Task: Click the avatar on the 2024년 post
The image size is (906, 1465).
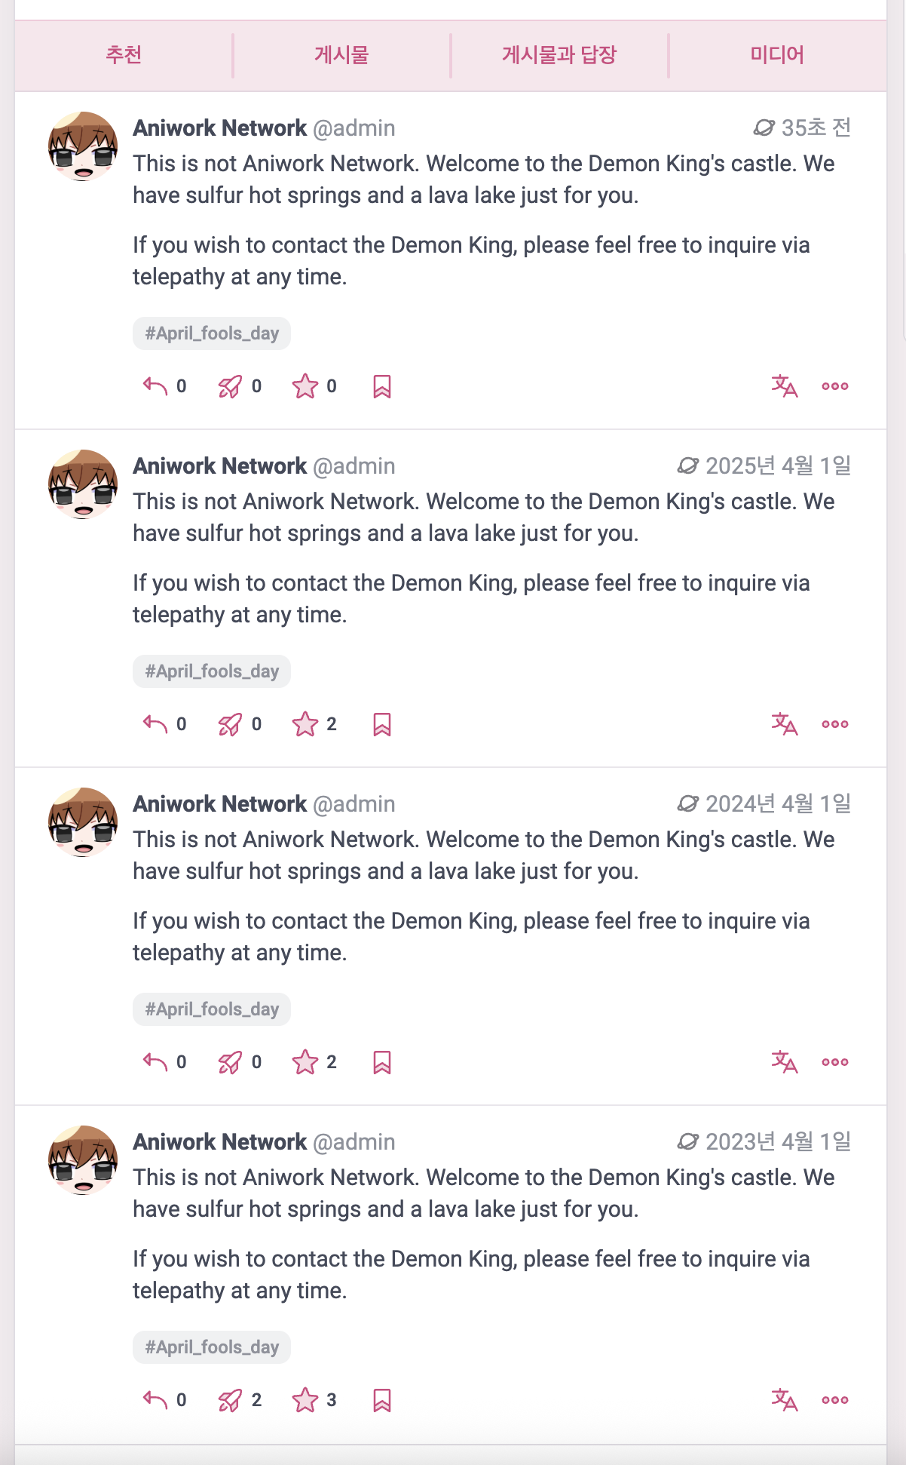Action: click(83, 822)
